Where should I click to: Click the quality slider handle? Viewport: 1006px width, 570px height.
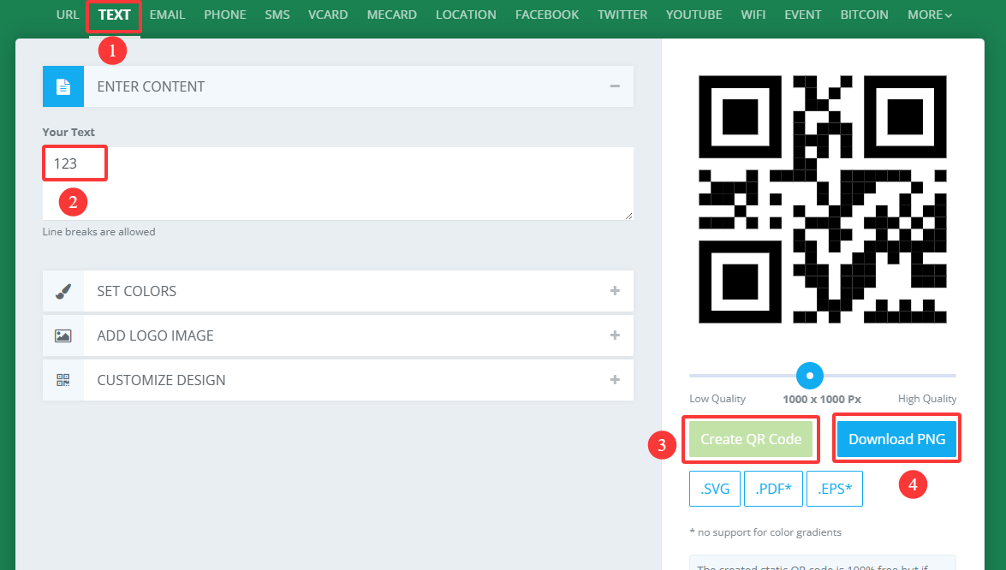(810, 376)
